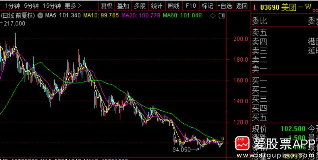
Task: Switch to the 1分钟 chart period
Action: pyautogui.click(x=13, y=6)
